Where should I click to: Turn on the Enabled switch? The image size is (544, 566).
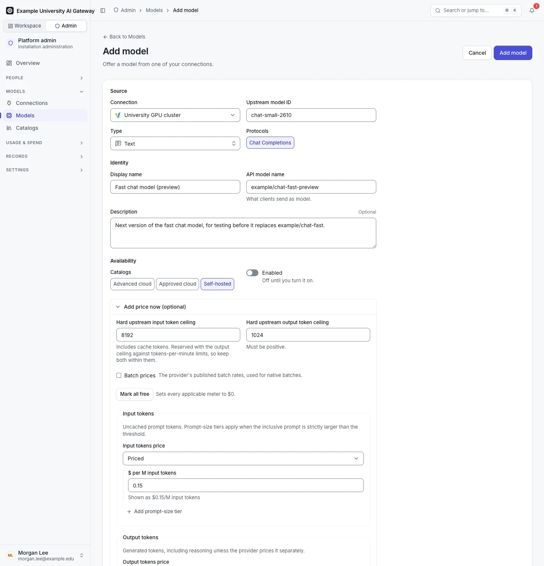coord(252,273)
